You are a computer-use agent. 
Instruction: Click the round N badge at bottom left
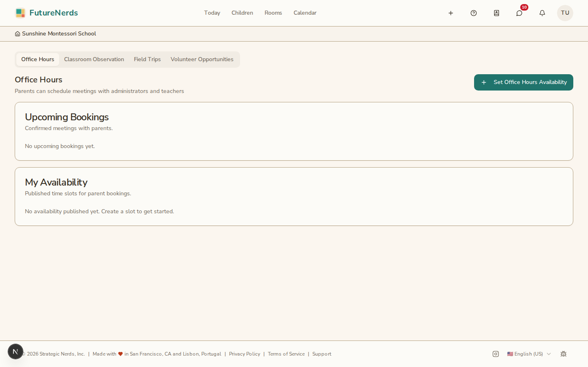click(16, 352)
